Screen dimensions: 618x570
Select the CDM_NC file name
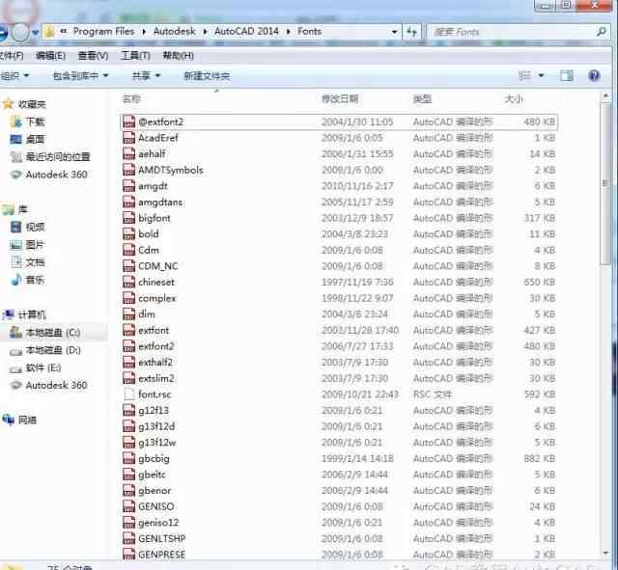[158, 266]
